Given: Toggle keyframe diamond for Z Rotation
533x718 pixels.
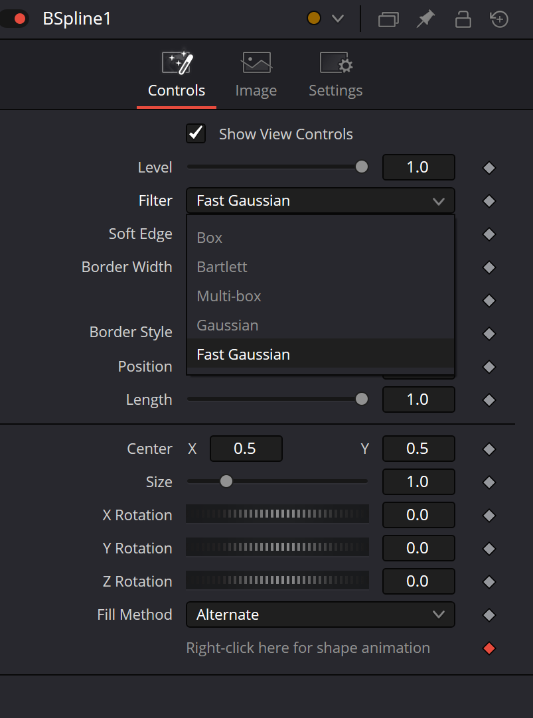Looking at the screenshot, I should [x=489, y=582].
